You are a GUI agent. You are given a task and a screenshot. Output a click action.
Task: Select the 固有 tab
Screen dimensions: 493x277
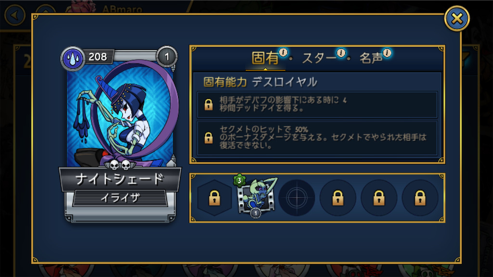(265, 58)
